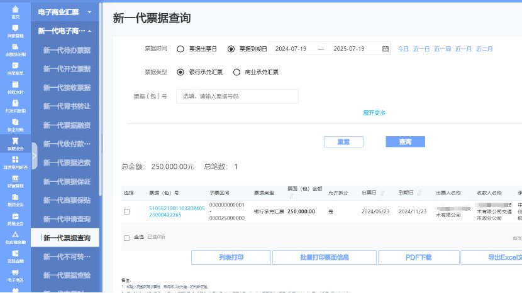Viewport: 522px width, 293px height.
Task: Open 新一代收付款… menu item
Action: point(67,144)
